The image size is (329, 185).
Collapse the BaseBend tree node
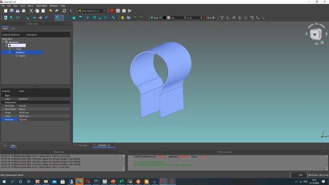click(x=10, y=52)
